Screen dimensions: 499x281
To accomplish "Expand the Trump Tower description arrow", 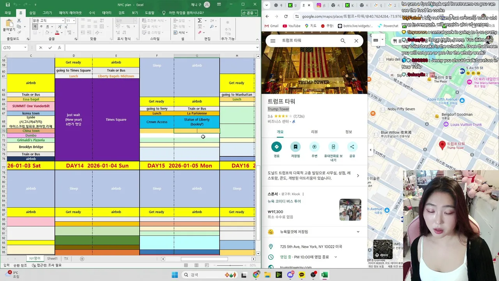I will click(x=358, y=176).
